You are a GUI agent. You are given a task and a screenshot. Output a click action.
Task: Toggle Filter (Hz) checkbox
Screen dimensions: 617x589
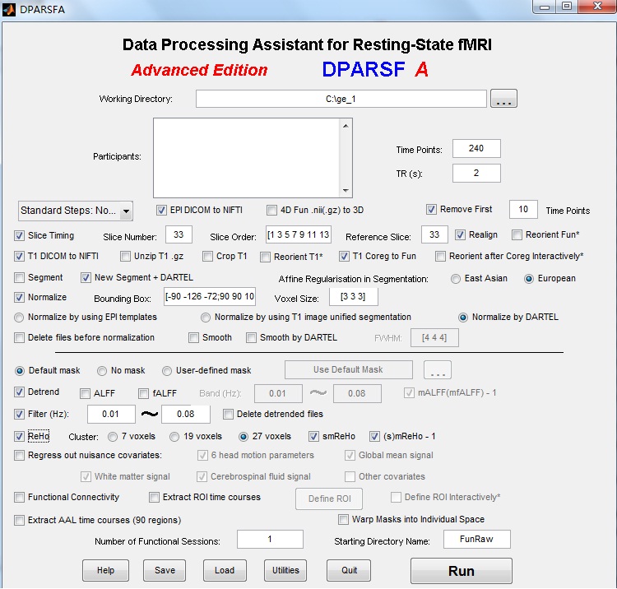click(19, 414)
